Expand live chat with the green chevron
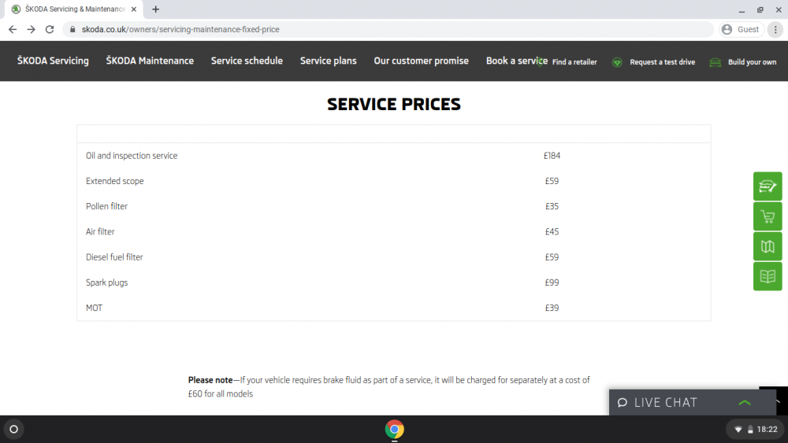 click(745, 402)
